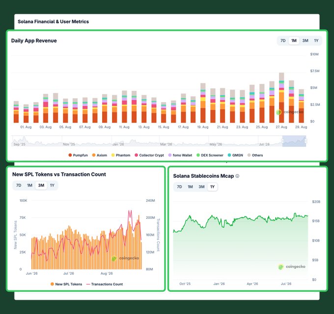334x314 pixels.
Task: Select 7D range for Daily App Revenue
Action: click(283, 41)
